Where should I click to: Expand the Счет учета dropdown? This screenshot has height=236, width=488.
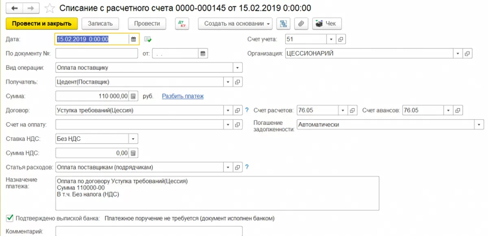(x=331, y=39)
